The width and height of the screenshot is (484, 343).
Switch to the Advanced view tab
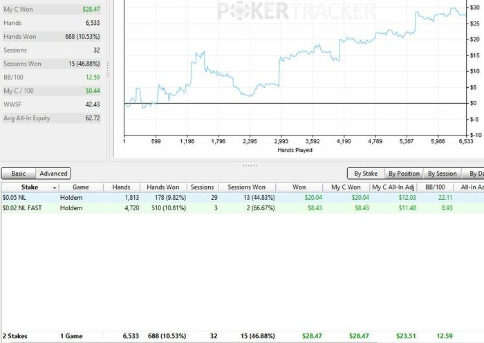pyautogui.click(x=53, y=174)
